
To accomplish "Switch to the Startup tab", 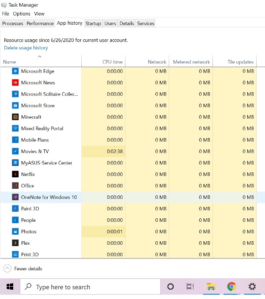I will 93,23.
